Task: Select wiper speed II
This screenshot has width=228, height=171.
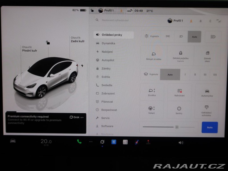Action: 195,75
